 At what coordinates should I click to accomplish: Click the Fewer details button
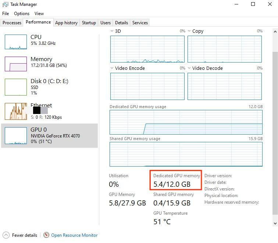(24, 235)
